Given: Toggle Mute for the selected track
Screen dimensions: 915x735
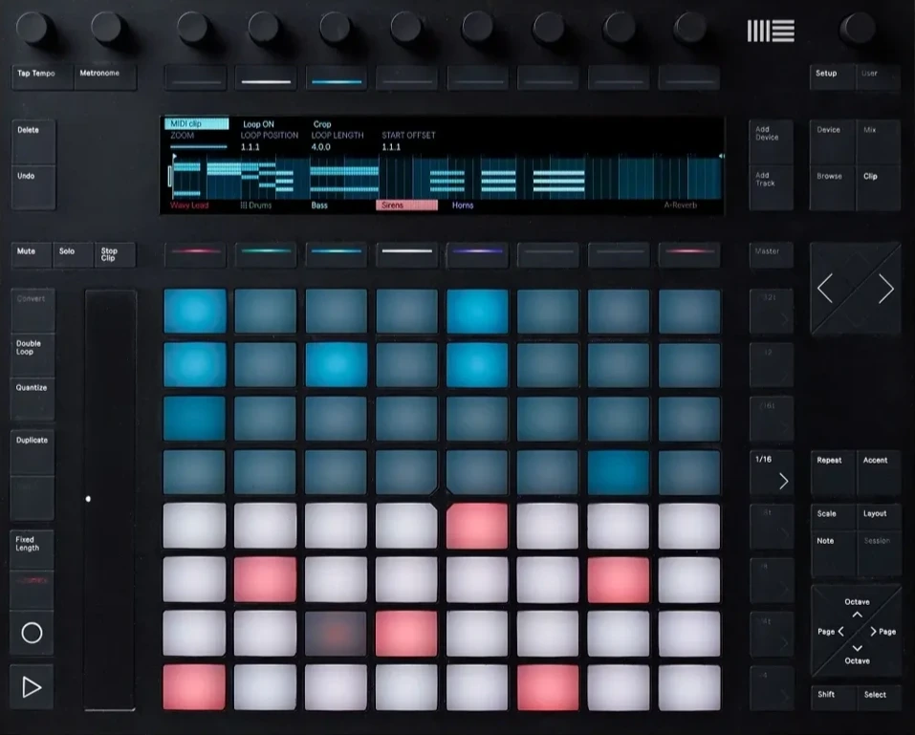Looking at the screenshot, I should pyautogui.click(x=32, y=255).
